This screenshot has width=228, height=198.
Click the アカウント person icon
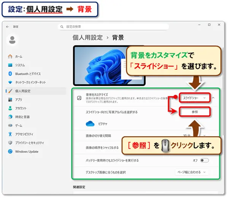[10, 108]
